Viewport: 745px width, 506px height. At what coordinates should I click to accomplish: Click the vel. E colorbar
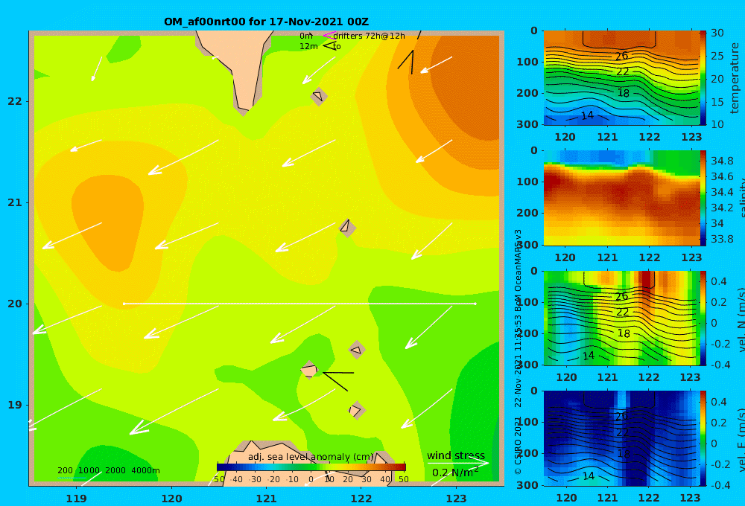(703, 438)
